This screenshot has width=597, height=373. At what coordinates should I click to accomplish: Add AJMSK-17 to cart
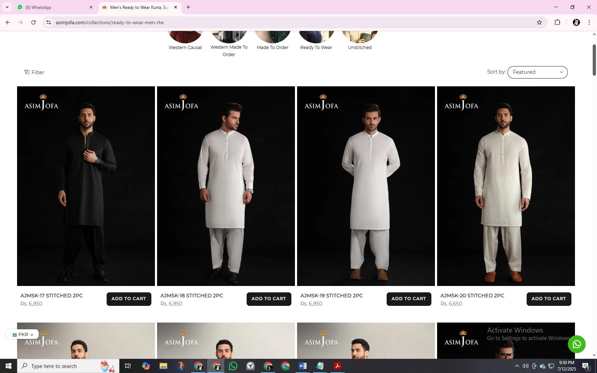click(129, 299)
